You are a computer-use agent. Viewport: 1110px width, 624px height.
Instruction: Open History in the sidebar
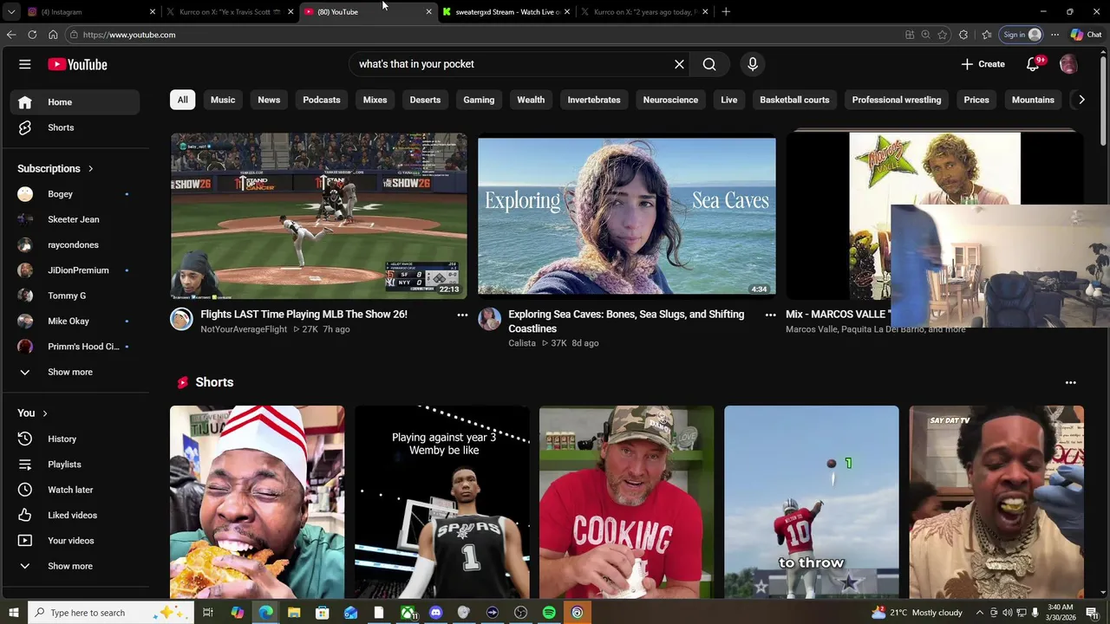point(75,439)
